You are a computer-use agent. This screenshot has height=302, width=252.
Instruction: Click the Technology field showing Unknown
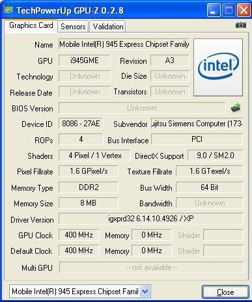tap(85, 76)
